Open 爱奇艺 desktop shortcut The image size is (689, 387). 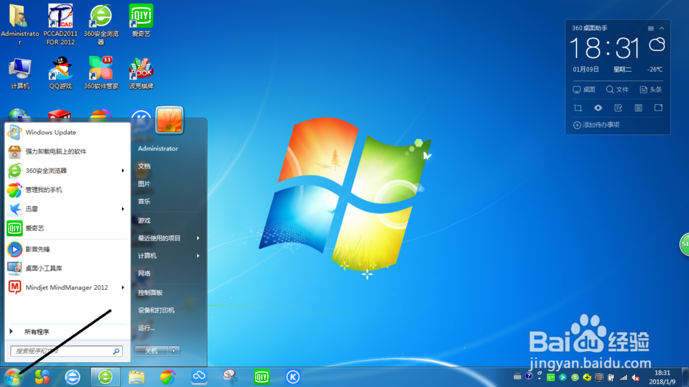tap(141, 21)
